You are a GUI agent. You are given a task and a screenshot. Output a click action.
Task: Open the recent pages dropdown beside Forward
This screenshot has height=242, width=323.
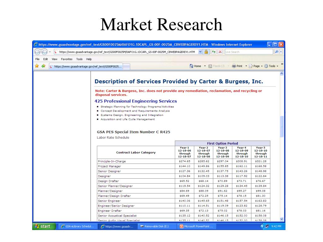click(50, 52)
